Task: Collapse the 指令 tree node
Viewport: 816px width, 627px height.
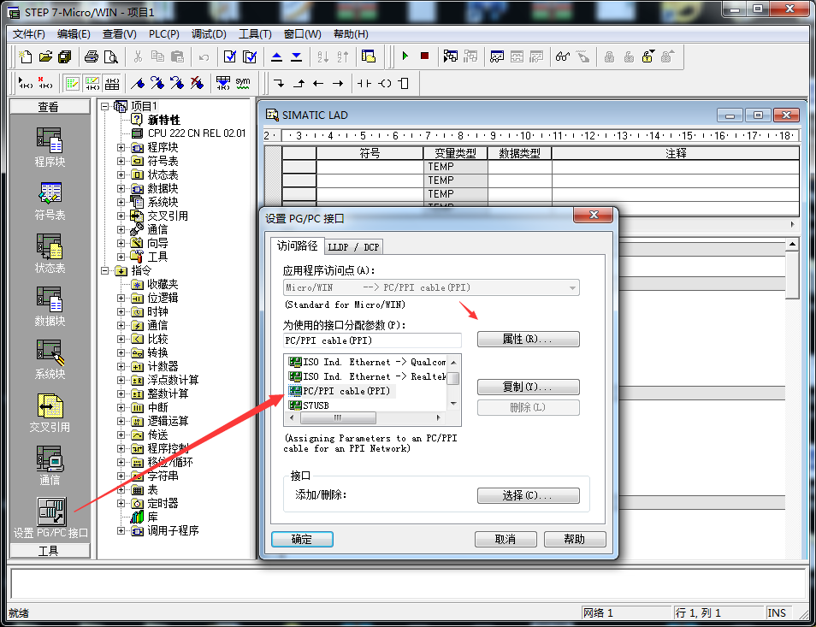Action: (x=105, y=270)
